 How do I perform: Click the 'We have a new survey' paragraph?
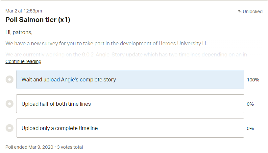point(106,43)
